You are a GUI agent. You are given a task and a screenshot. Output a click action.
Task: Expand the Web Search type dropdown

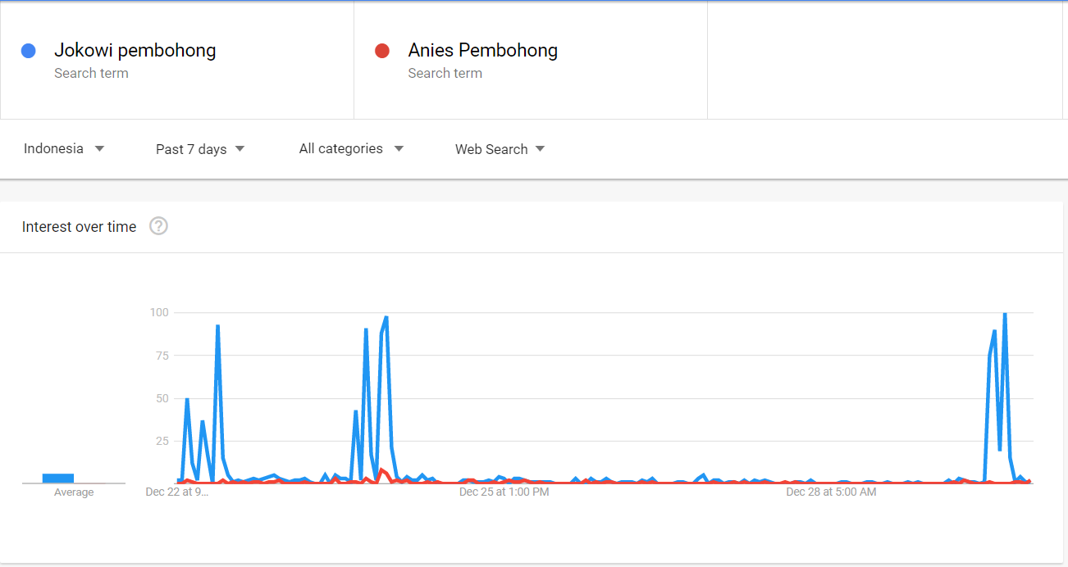pyautogui.click(x=500, y=149)
